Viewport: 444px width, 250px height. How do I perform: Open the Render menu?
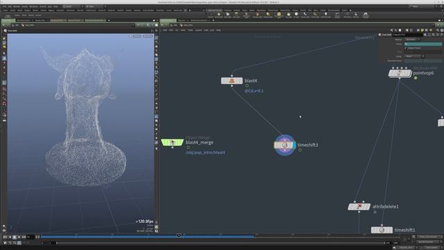pyautogui.click(x=17, y=6)
